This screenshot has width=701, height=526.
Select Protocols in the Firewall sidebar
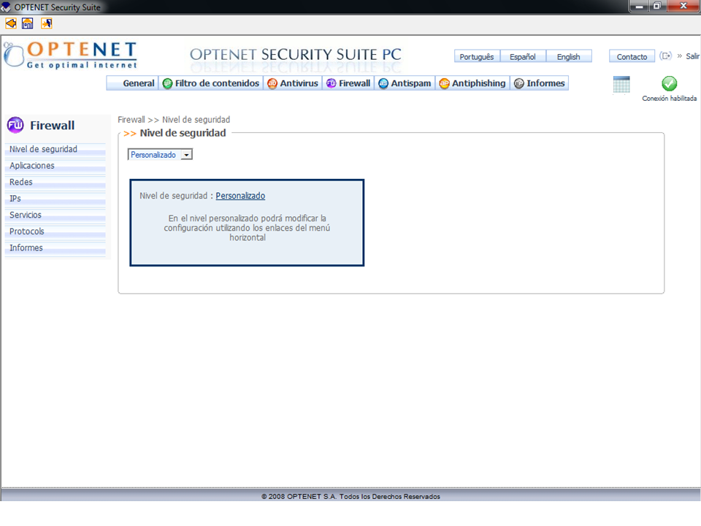click(27, 232)
